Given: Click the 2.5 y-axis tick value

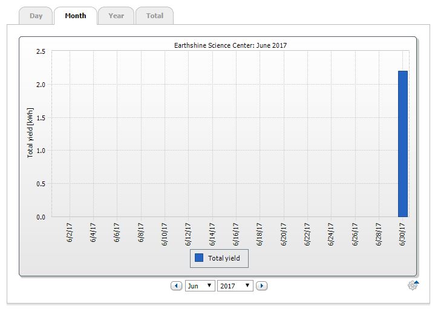Looking at the screenshot, I should pos(41,51).
